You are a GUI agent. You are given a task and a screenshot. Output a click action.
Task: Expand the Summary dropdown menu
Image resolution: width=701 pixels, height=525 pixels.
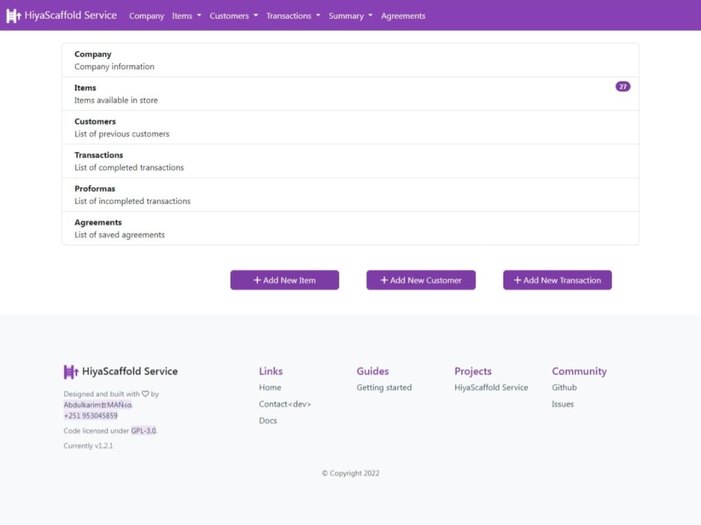click(x=350, y=15)
